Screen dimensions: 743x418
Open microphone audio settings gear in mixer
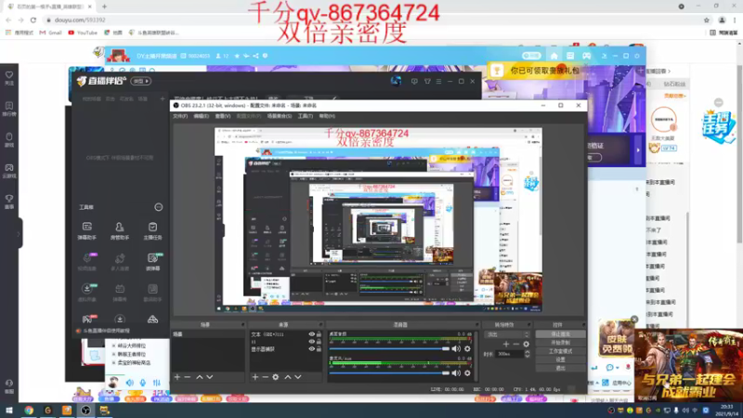pyautogui.click(x=468, y=373)
